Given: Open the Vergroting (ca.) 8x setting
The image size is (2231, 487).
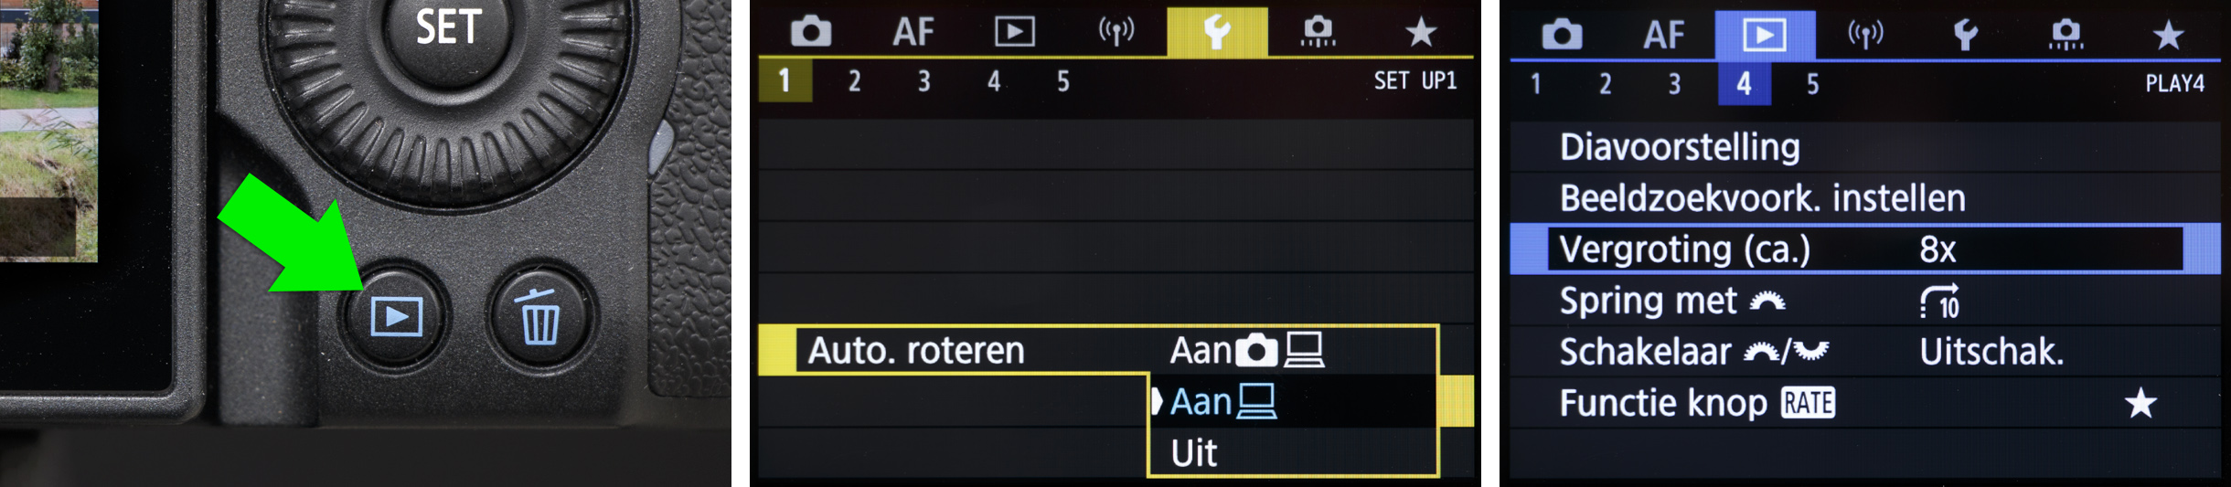Looking at the screenshot, I should (1865, 249).
